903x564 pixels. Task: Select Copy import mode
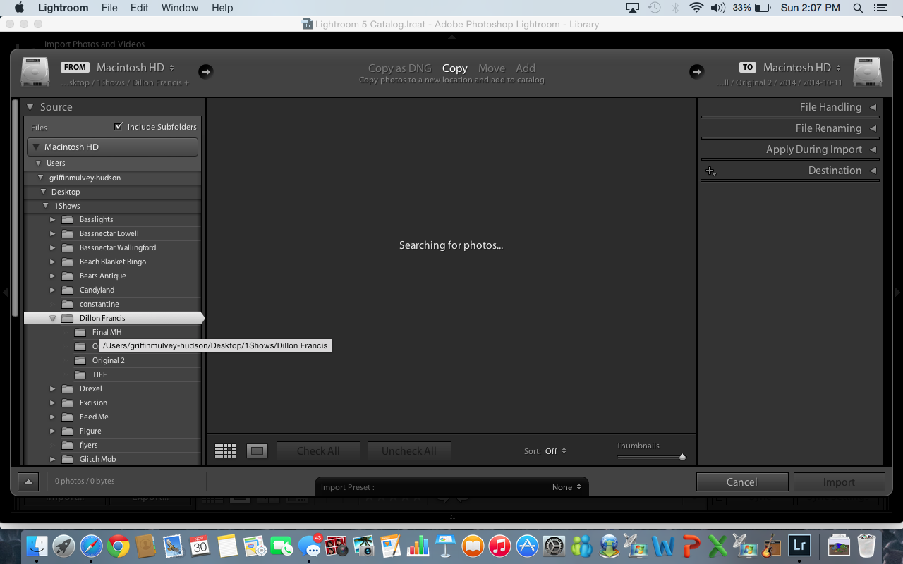pyautogui.click(x=454, y=68)
